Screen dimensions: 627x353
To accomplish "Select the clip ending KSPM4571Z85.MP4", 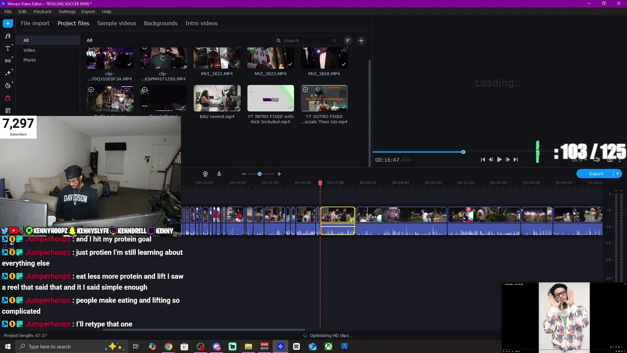I will tap(164, 58).
